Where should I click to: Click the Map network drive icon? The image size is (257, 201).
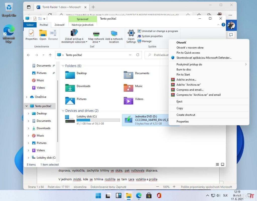96,35
